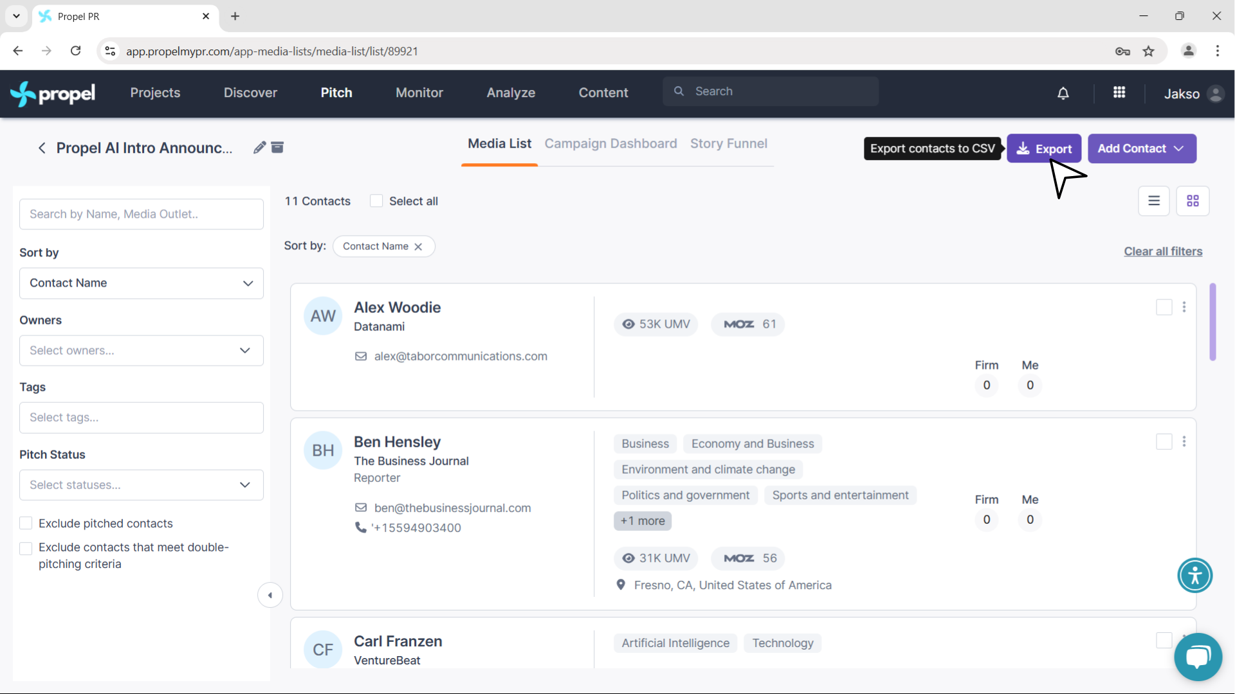Open Ben Hensley contact name
The image size is (1235, 694).
pos(397,442)
